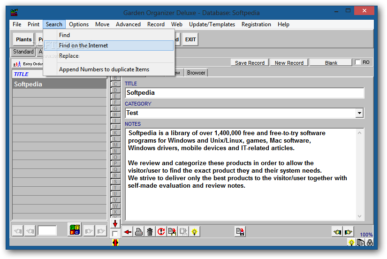This screenshot has width=387, height=259.
Task: Click the Plants button
Action: 24,39
